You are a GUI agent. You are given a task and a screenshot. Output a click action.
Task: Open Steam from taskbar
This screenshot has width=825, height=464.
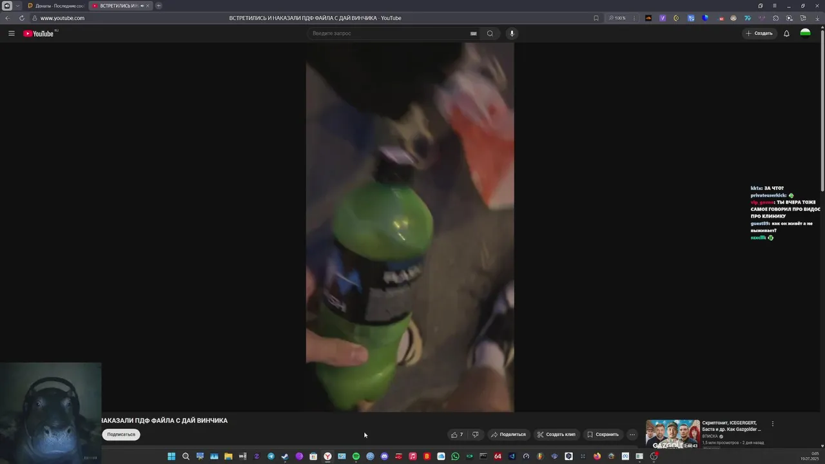click(285, 456)
